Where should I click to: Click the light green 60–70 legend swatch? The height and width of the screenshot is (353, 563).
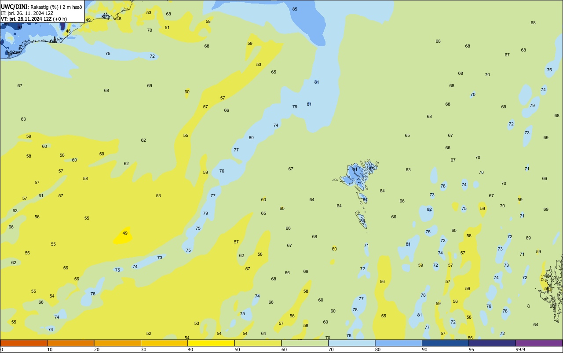coord(305,343)
